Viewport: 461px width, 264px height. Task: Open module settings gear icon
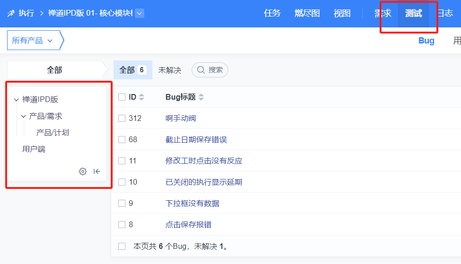coord(83,171)
